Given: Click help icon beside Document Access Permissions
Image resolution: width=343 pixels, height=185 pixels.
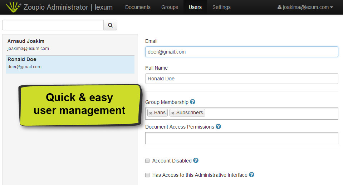Looking at the screenshot, I should click(219, 126).
